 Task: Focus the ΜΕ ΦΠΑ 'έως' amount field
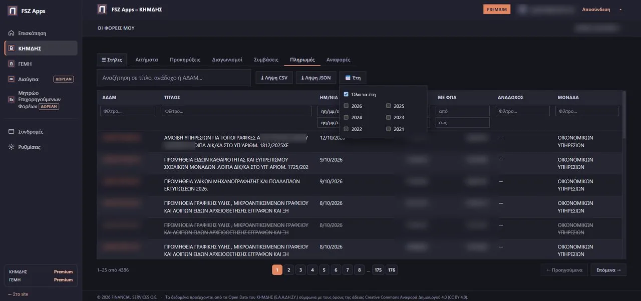click(463, 123)
